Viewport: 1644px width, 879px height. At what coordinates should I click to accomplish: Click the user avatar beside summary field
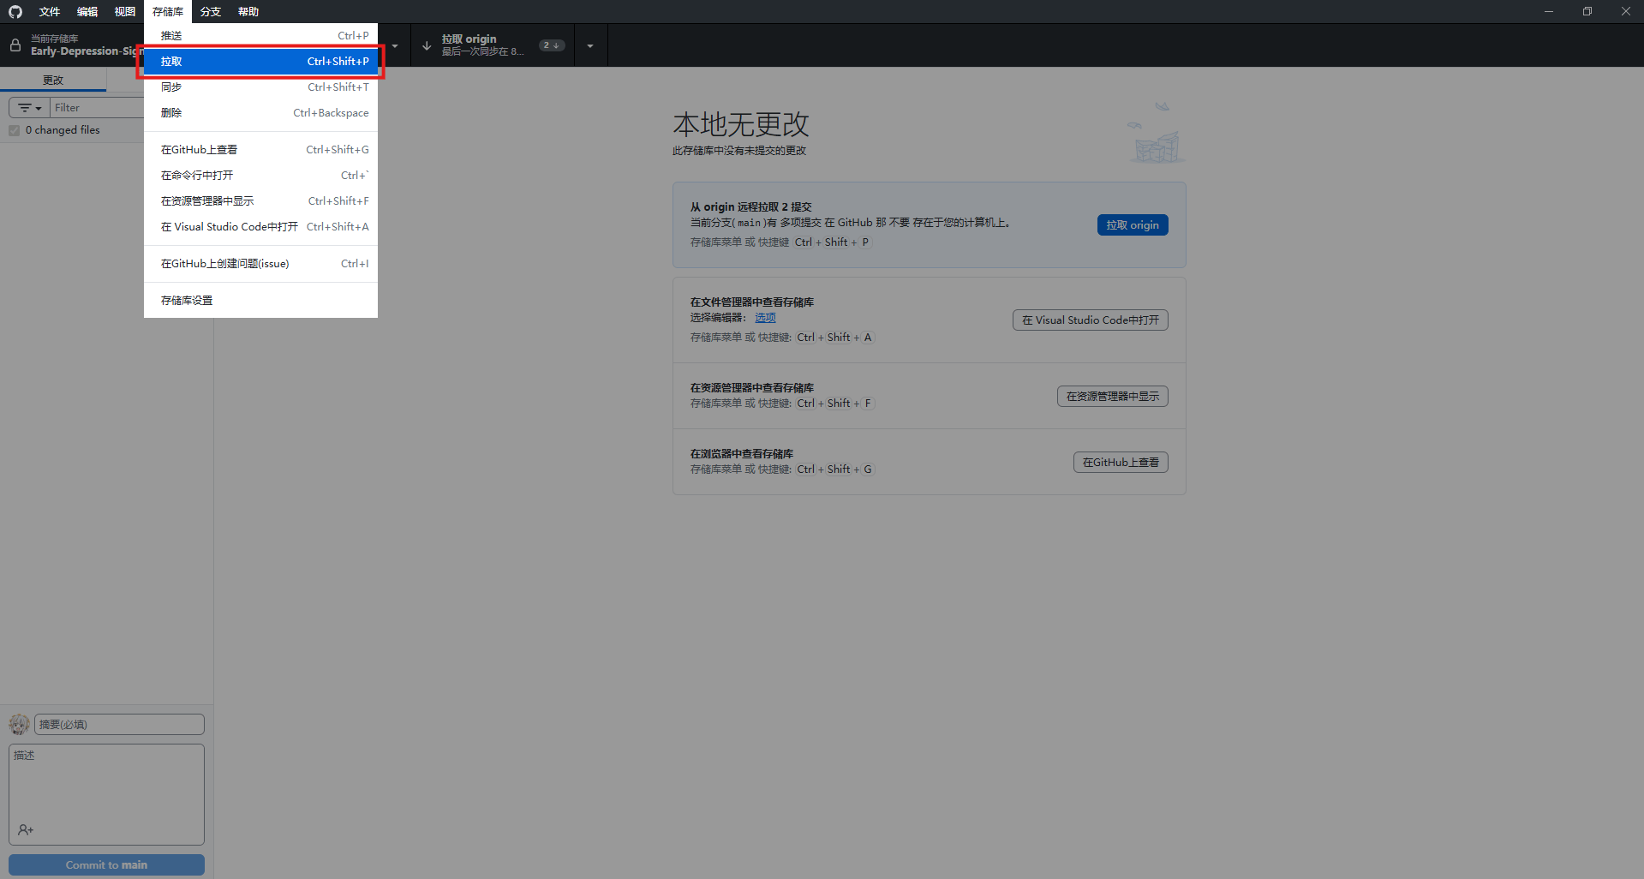point(19,725)
